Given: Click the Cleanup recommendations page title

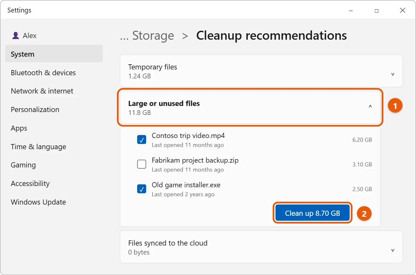Looking at the screenshot, I should pyautogui.click(x=271, y=36).
